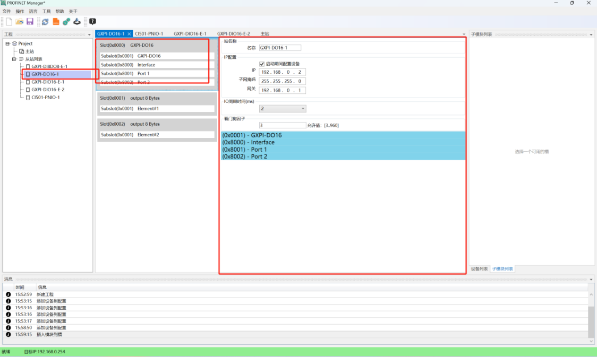Click (0x8002) - Port 2 in blue list
This screenshot has width=597, height=357.
(244, 156)
